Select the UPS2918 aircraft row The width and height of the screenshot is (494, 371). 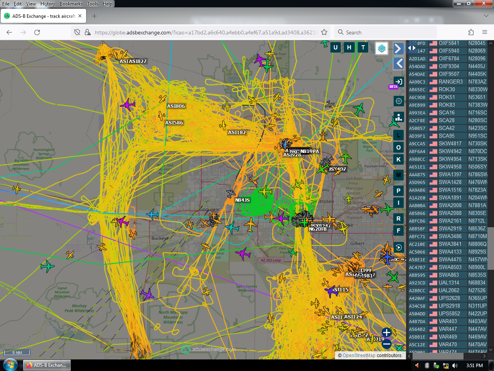tap(448, 306)
